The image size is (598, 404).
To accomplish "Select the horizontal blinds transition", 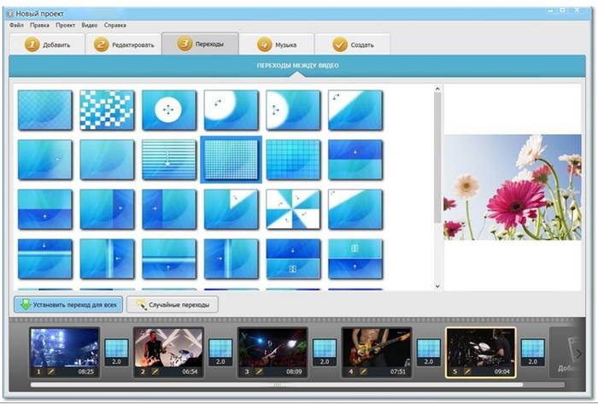I will point(169,160).
